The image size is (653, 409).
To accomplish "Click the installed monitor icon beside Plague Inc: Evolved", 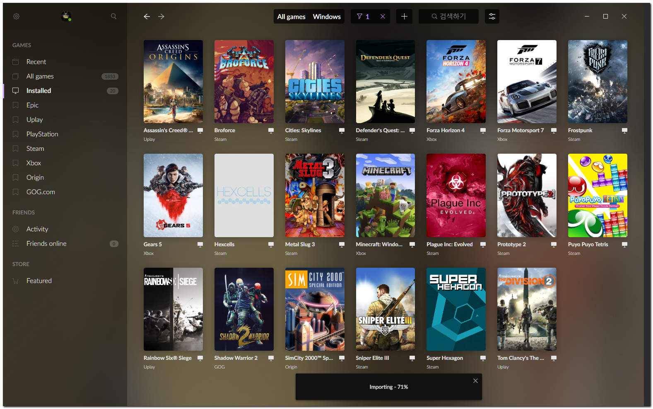I will 483,245.
